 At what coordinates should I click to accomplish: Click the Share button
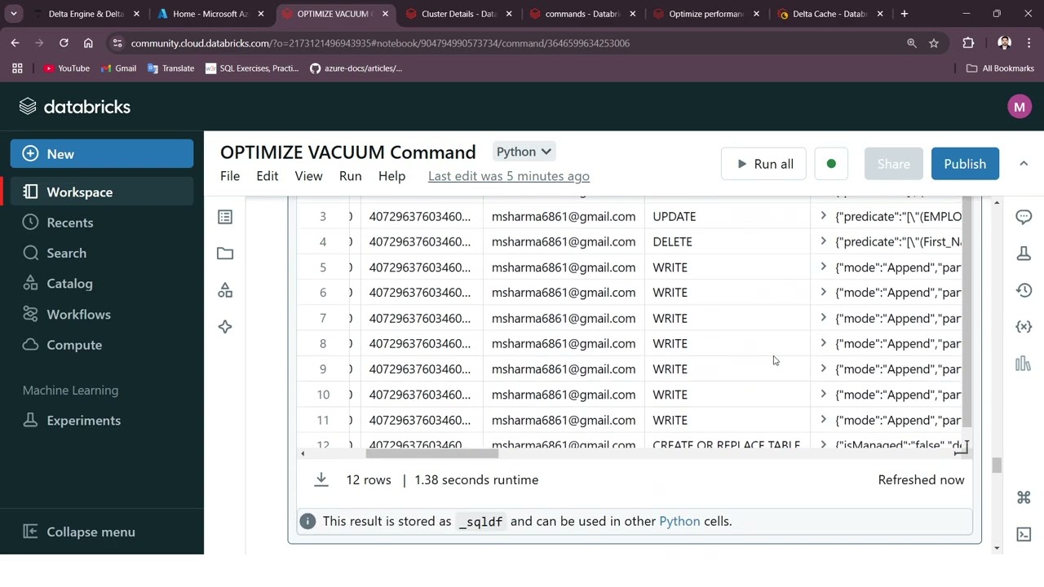pos(893,164)
